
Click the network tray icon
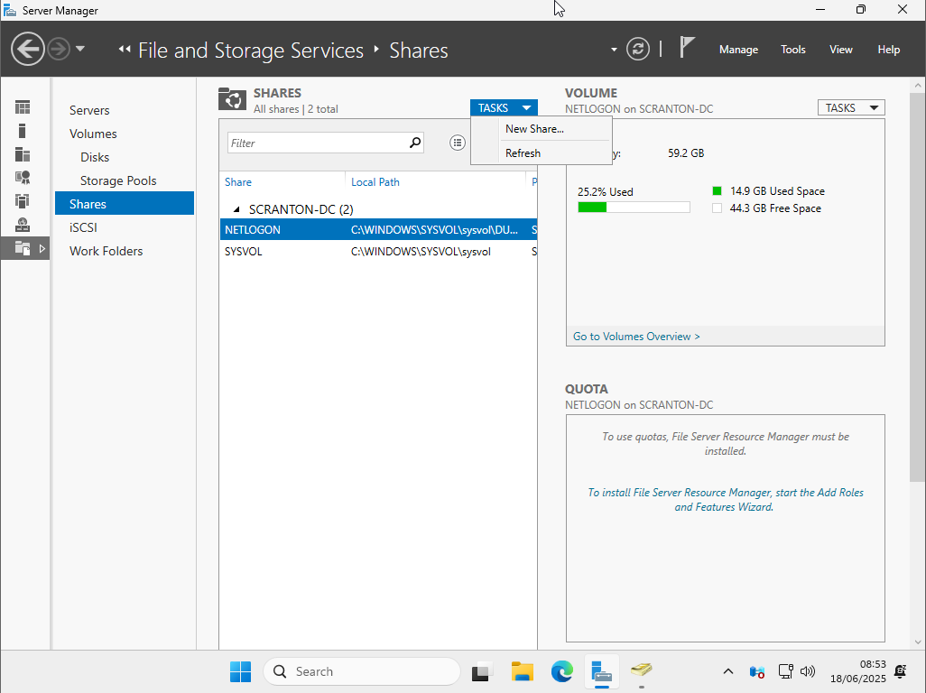785,671
